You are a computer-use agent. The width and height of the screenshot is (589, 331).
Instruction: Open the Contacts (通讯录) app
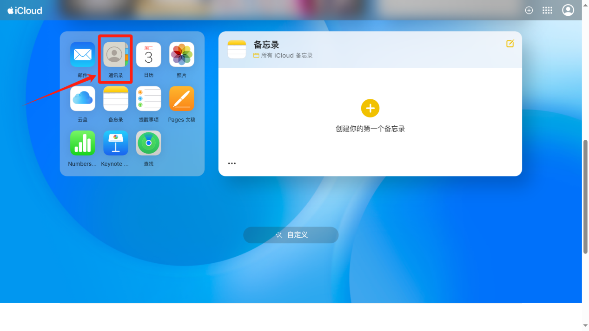coord(116,55)
